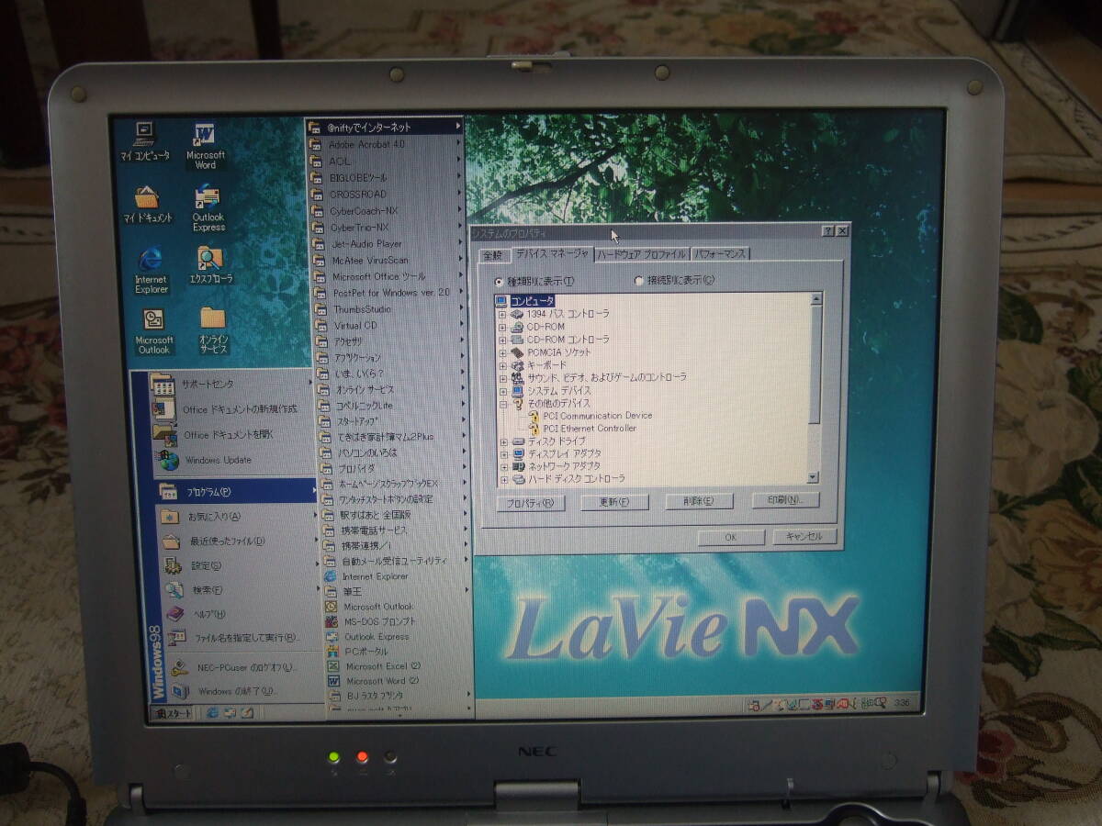Open the Virtual CD submenu
Image resolution: width=1102 pixels, height=826 pixels.
point(389,326)
